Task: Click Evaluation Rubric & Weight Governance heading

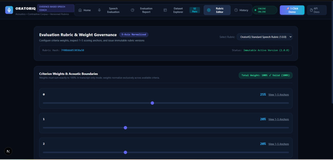Action: point(78,35)
